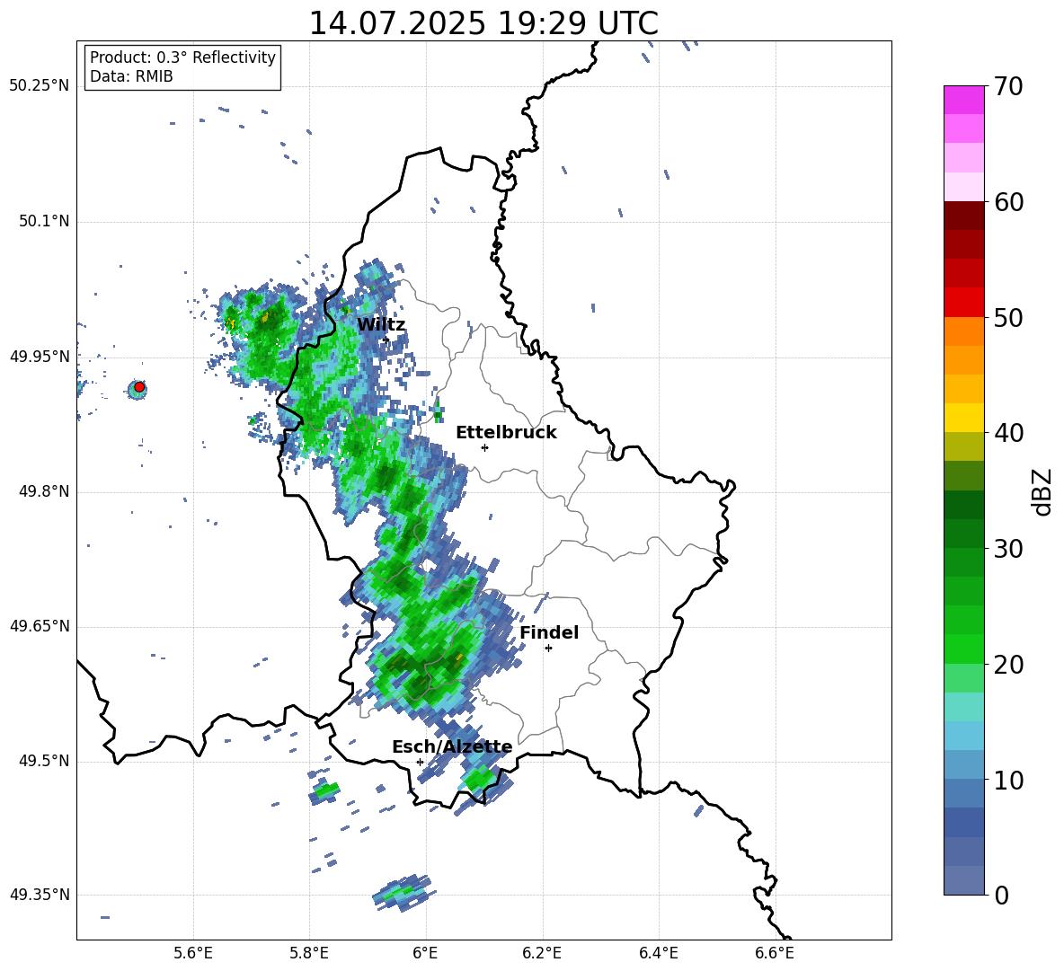This screenshot has width=1064, height=971.
Task: Click the 6.6°E longitude label
Action: point(775,954)
